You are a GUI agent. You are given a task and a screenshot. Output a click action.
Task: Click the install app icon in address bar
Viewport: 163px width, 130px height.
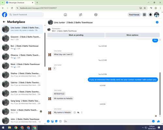pyautogui.click(x=141, y=8)
